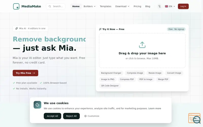Click the cookie icon in the banner
203x127 pixels.
pos(37,105)
